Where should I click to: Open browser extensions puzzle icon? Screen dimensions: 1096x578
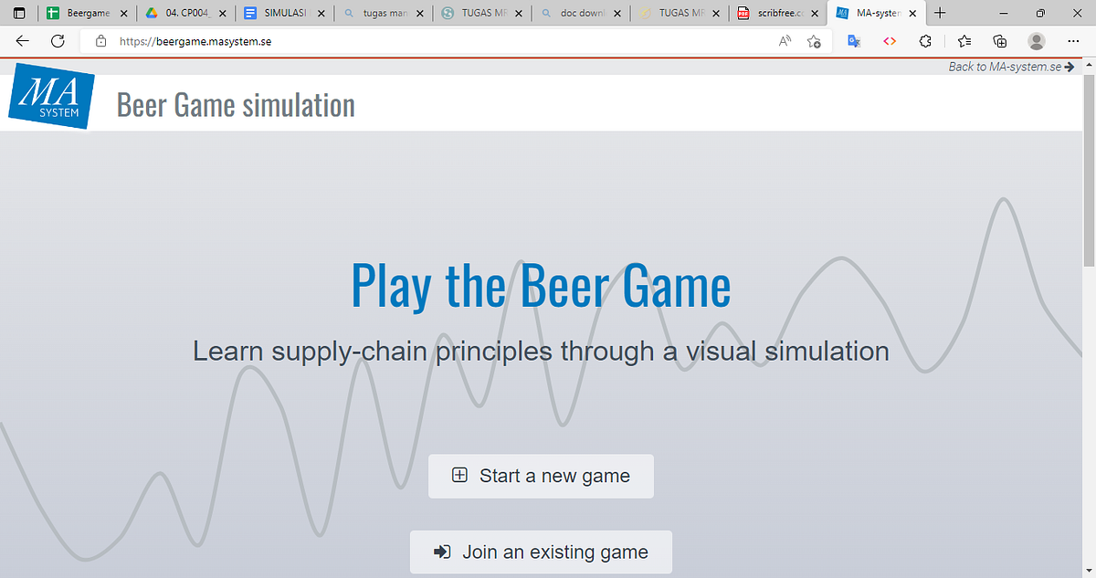pyautogui.click(x=925, y=41)
